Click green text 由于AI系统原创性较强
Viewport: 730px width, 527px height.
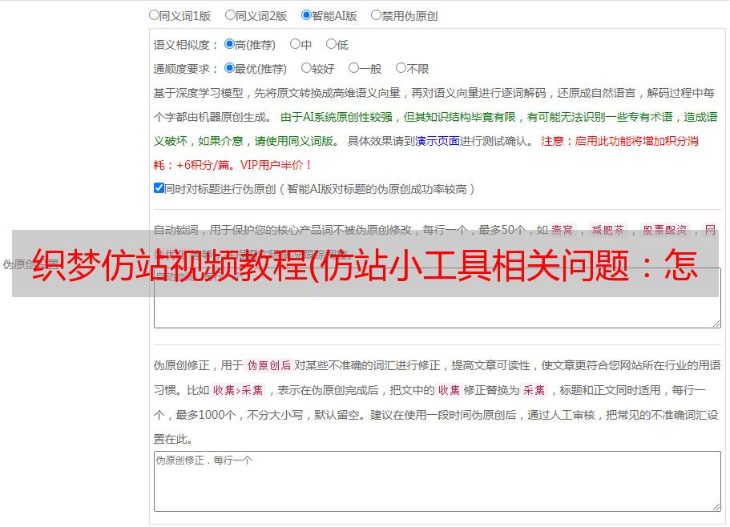coord(336,117)
